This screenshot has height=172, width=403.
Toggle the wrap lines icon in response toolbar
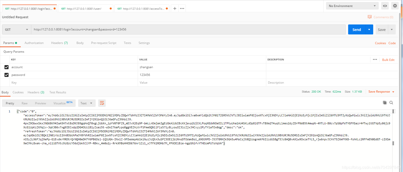tap(102, 103)
